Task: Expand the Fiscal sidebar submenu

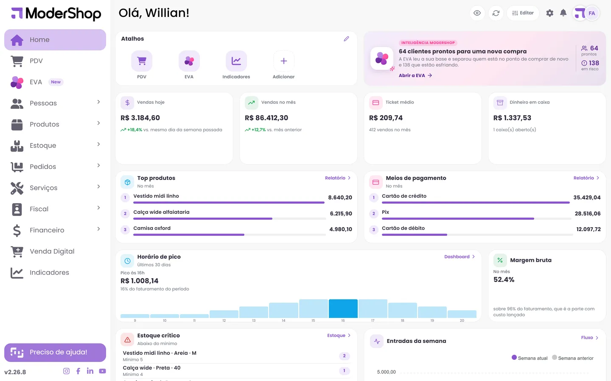Action: point(55,209)
